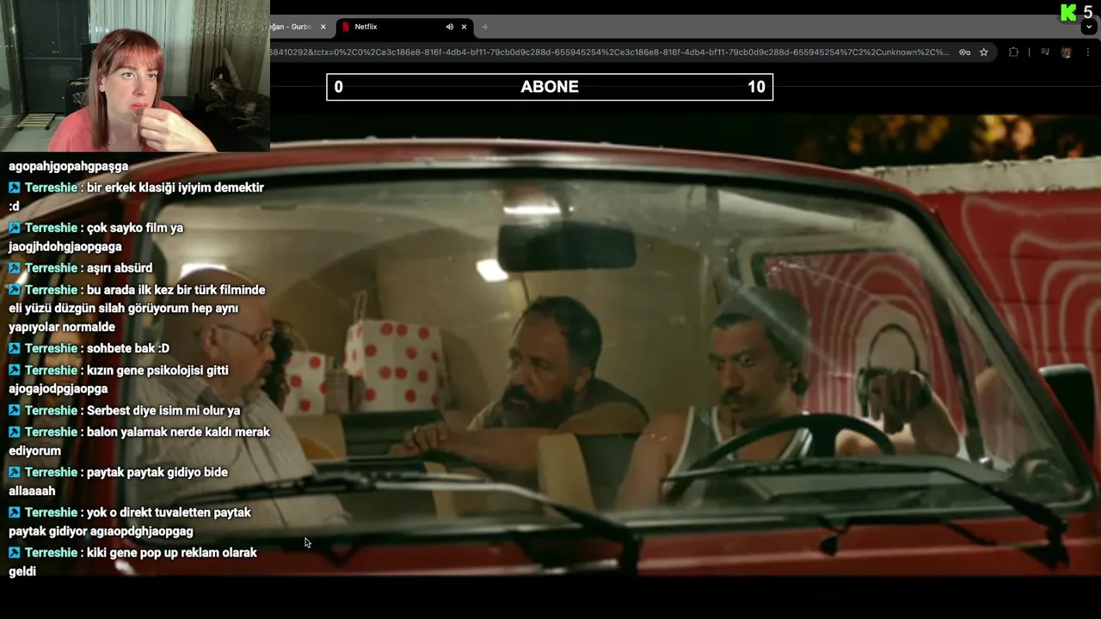Click Terreshie on 'balon yalamak' message
The width and height of the screenshot is (1101, 619).
pyautogui.click(x=51, y=432)
